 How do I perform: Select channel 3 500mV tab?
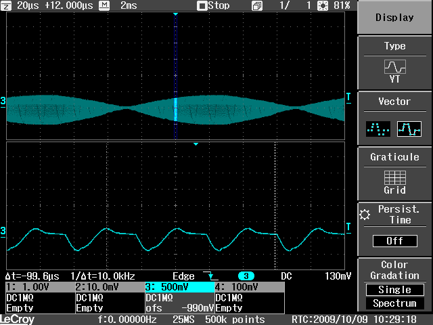[180, 287]
